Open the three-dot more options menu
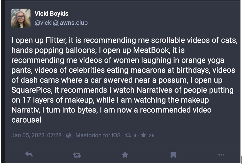 (x=221, y=155)
